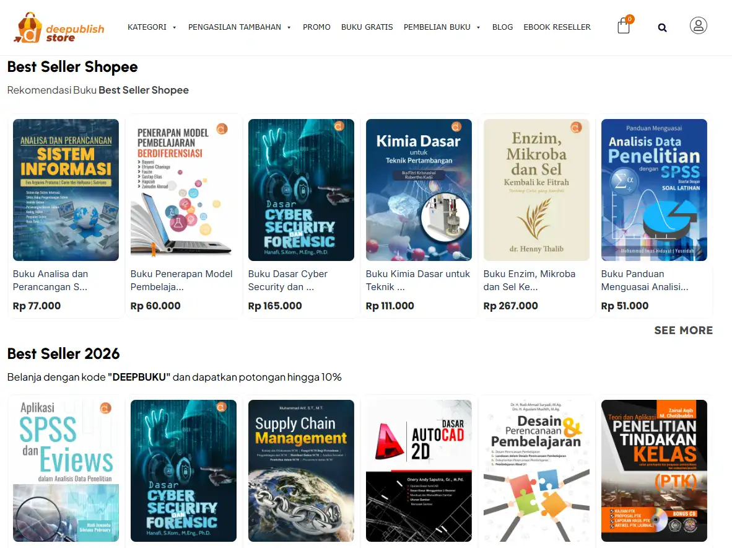Screen dimensions: 732x548
Task: Expand the Pembelian Buku dropdown
Action: 442,27
